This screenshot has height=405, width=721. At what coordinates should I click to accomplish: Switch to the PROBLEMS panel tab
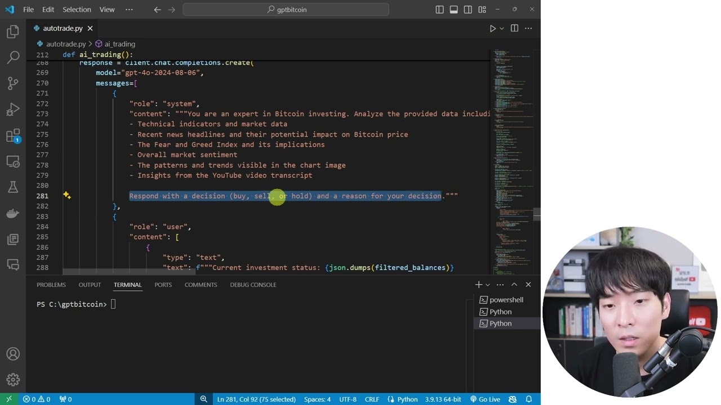pyautogui.click(x=51, y=285)
